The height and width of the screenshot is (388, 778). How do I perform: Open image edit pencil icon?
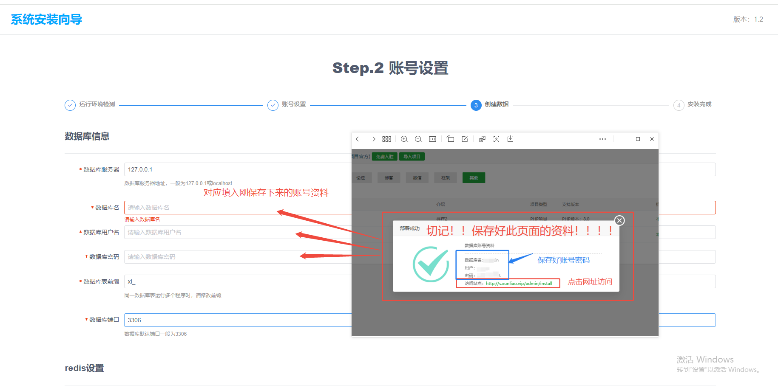pyautogui.click(x=465, y=139)
